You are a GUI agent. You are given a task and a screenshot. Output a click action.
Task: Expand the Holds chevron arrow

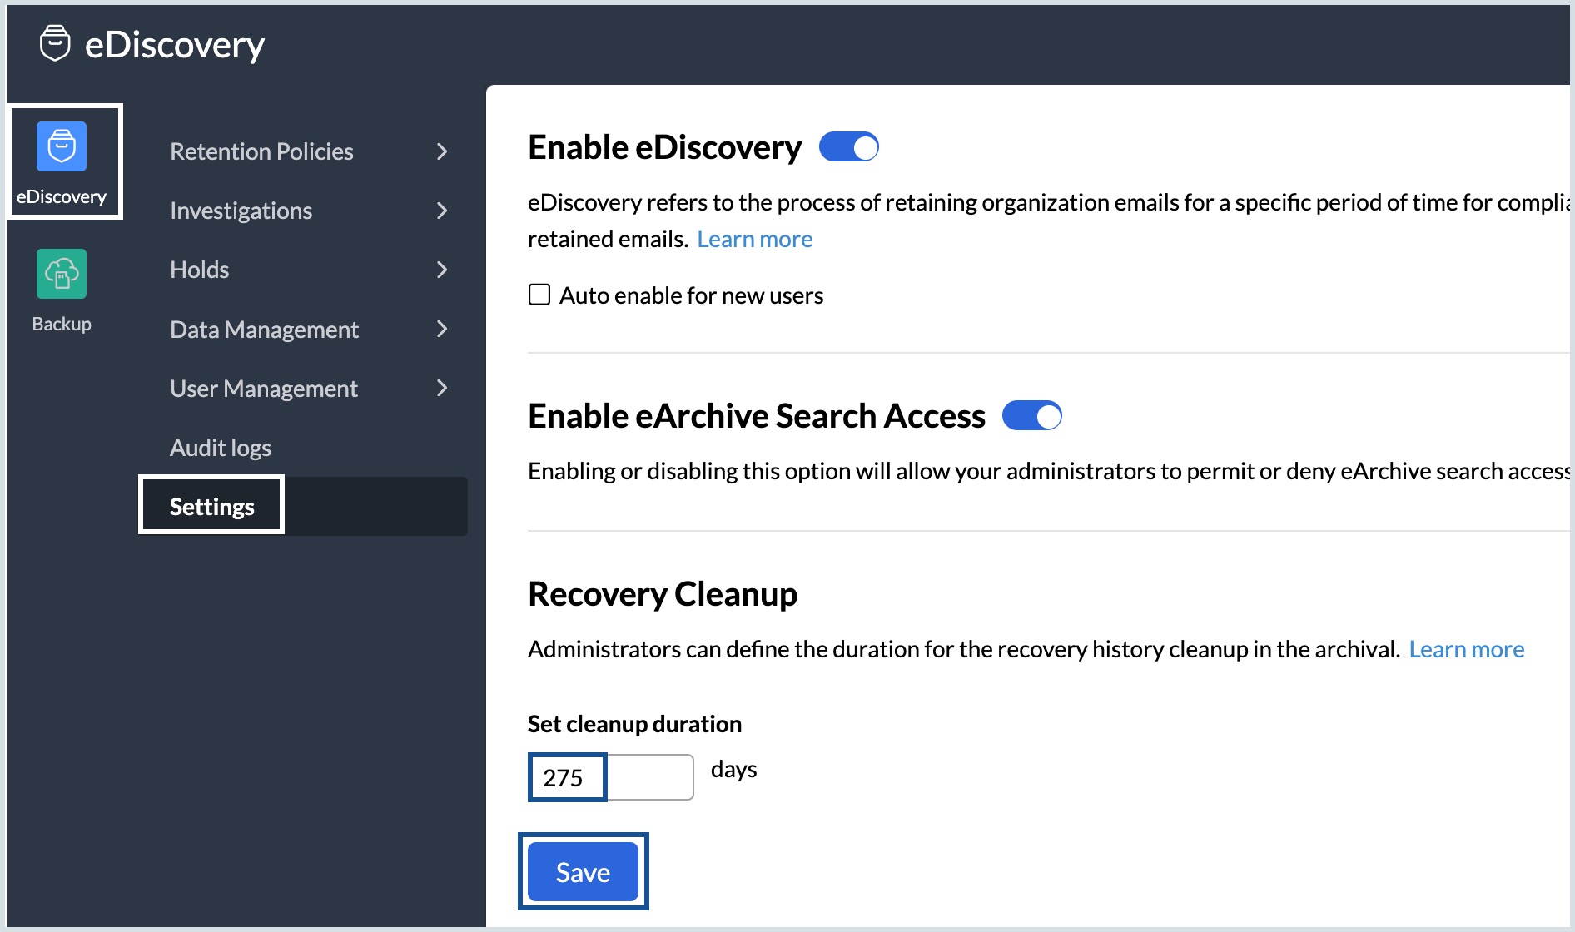pyautogui.click(x=442, y=270)
